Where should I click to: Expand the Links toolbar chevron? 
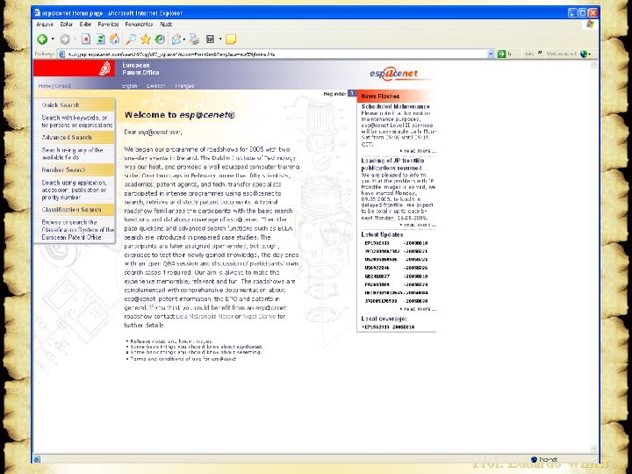pos(540,54)
